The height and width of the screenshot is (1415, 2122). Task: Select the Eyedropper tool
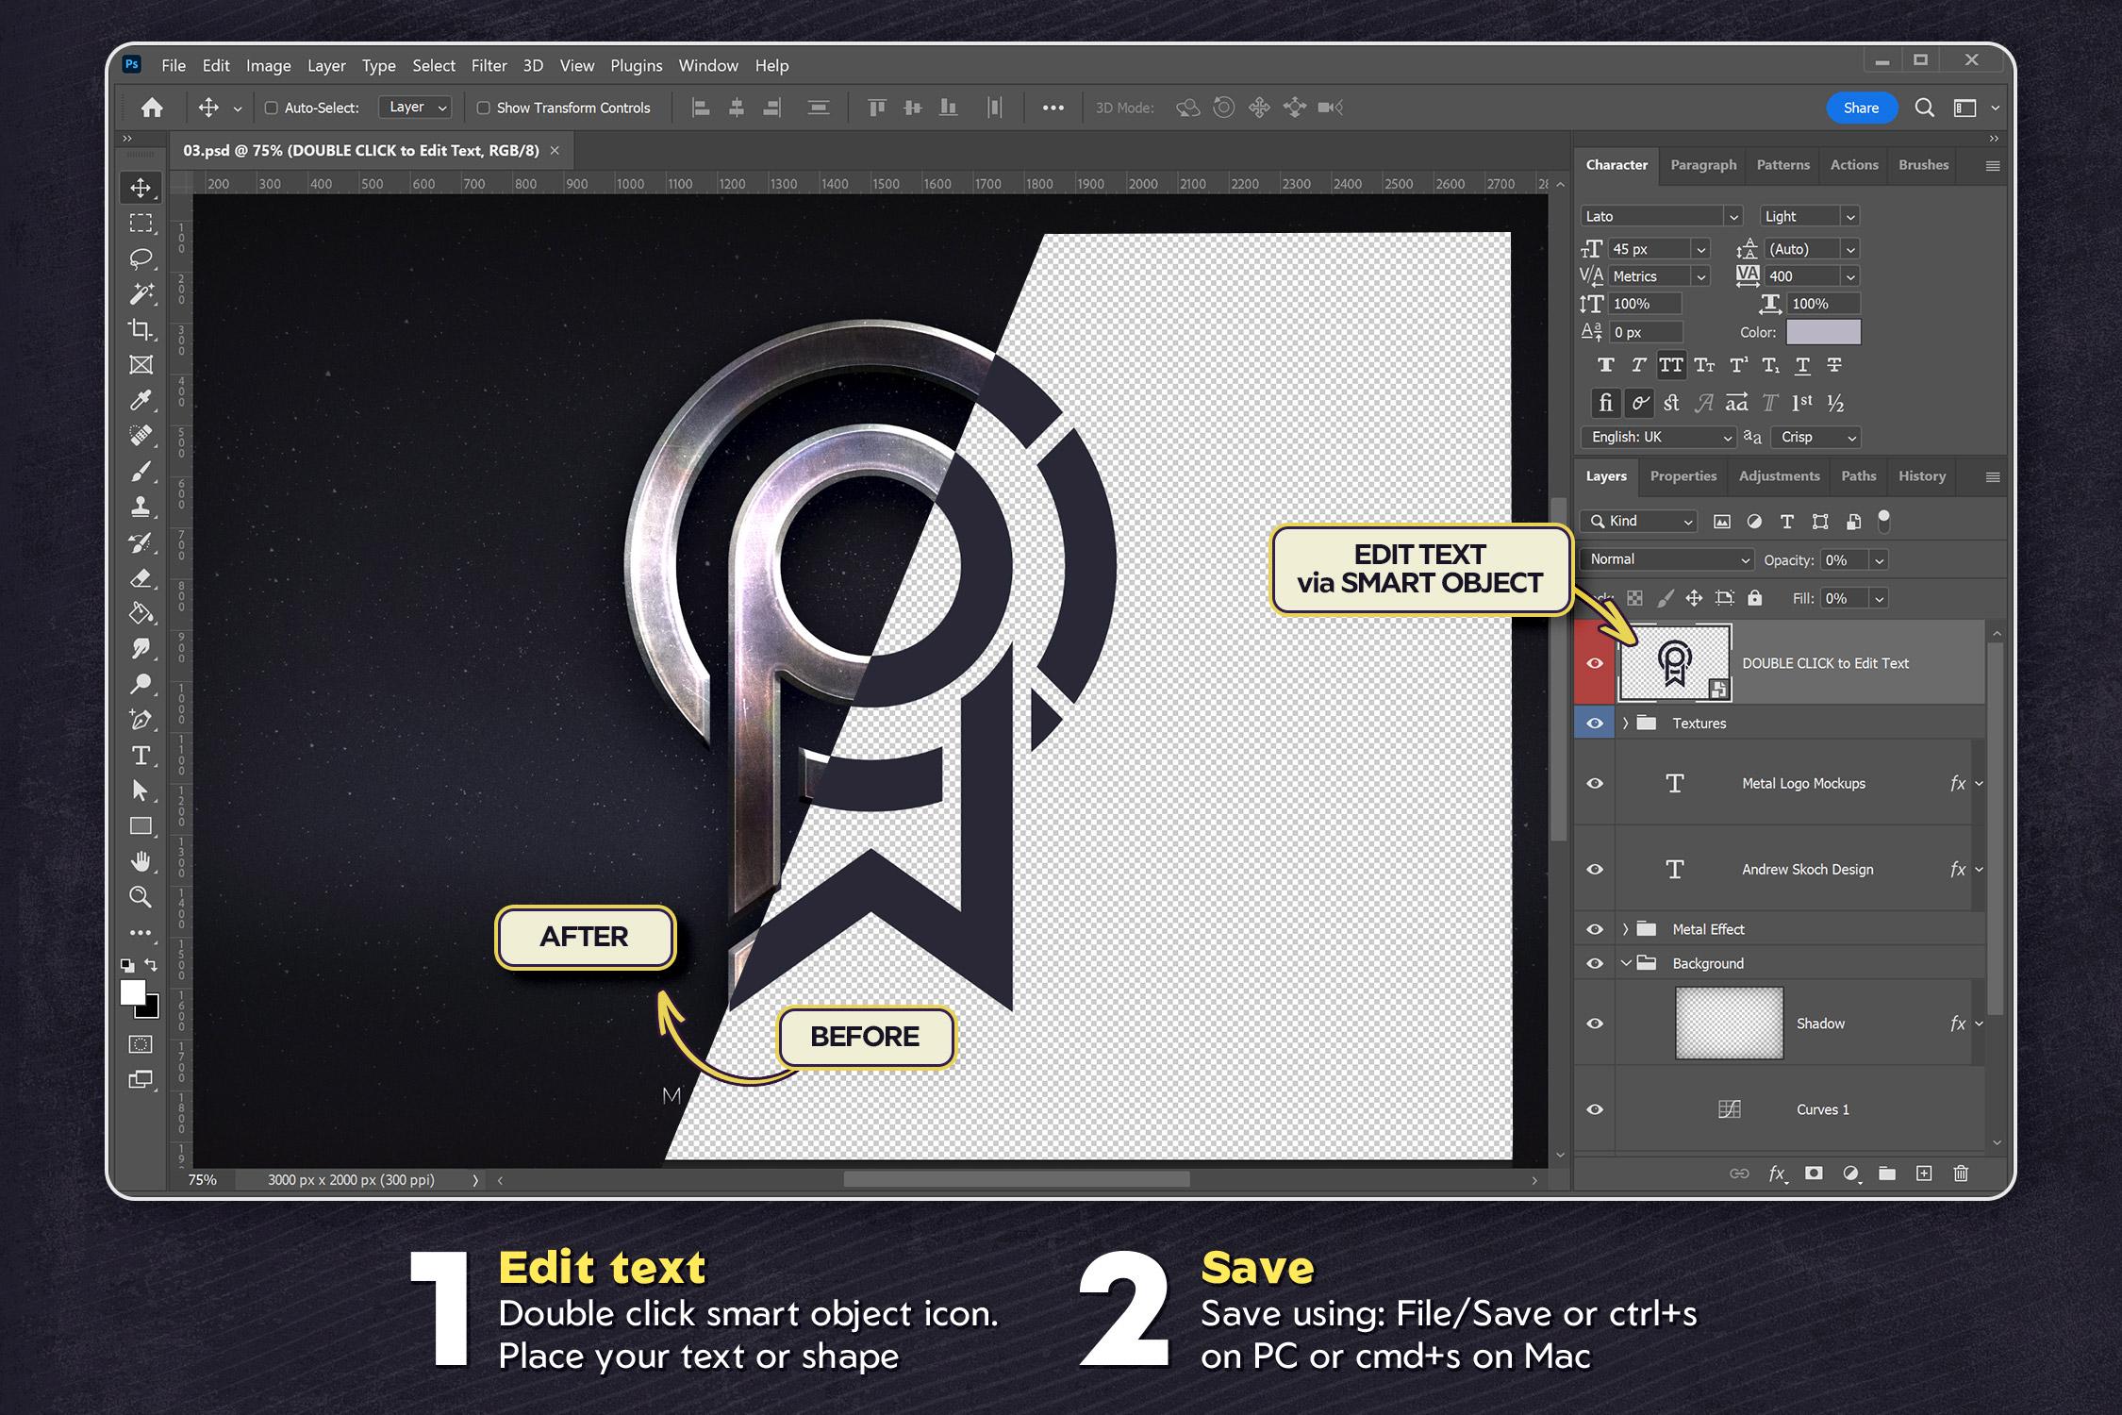tap(141, 400)
